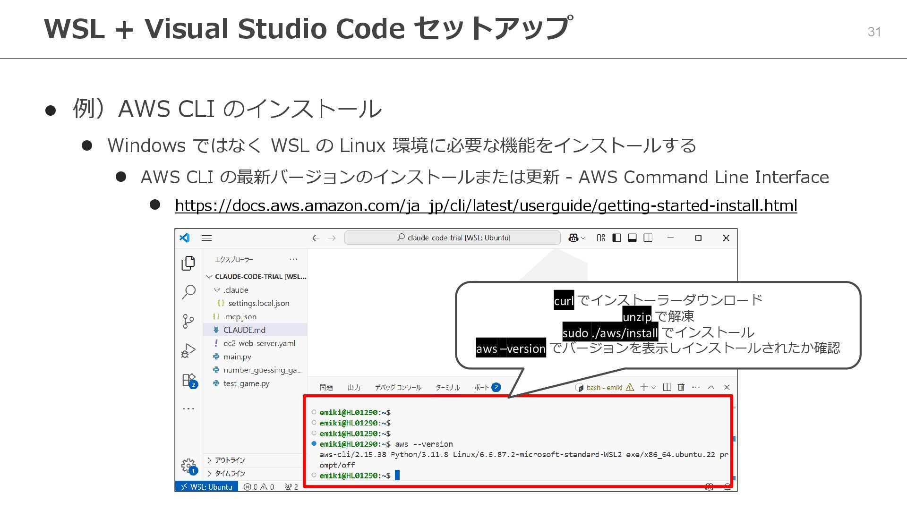Open ec2-web-server.yaml file
907x510 pixels.
coord(255,343)
